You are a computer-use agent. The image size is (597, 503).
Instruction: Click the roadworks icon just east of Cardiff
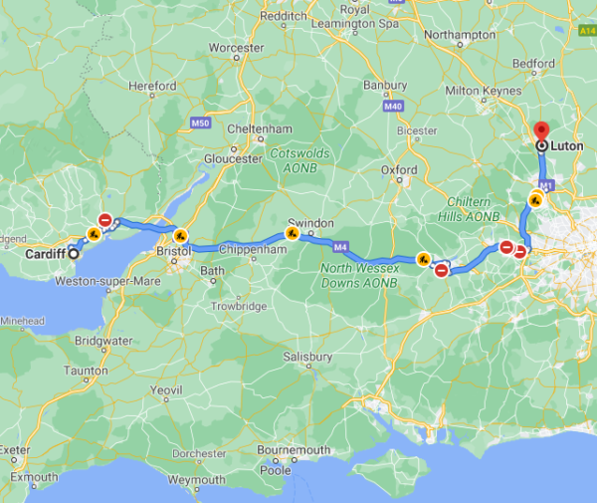94,234
